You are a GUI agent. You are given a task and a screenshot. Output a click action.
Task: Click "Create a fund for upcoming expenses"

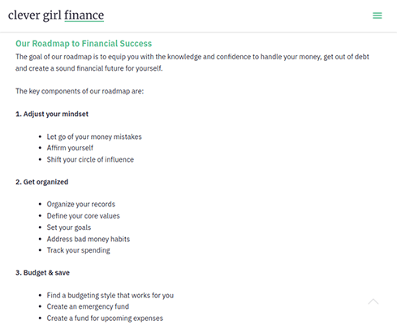pos(105,318)
